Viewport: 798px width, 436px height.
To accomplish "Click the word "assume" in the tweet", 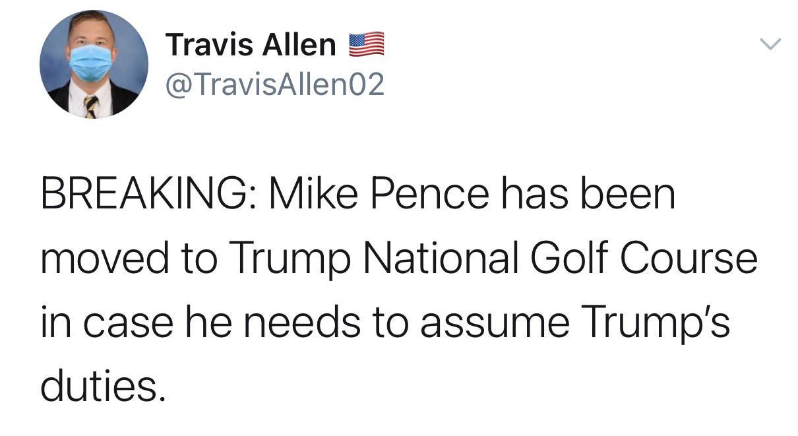I will tap(495, 321).
